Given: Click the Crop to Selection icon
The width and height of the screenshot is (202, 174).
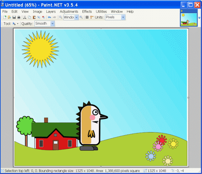Looking at the screenshot, I should pyautogui.click(x=39, y=17).
